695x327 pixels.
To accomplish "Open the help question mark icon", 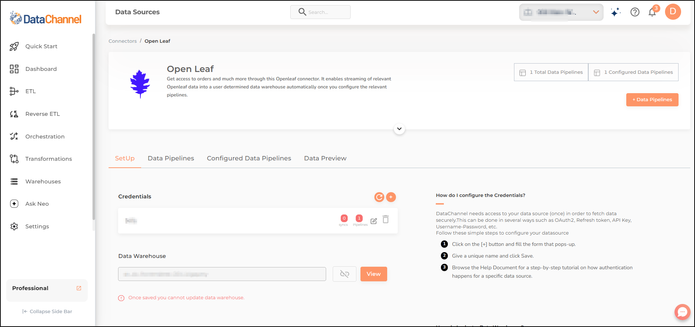I will [x=635, y=12].
